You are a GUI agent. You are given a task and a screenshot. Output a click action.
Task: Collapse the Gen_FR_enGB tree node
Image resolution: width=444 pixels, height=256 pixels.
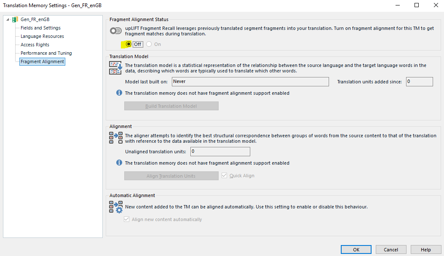[x=8, y=19]
